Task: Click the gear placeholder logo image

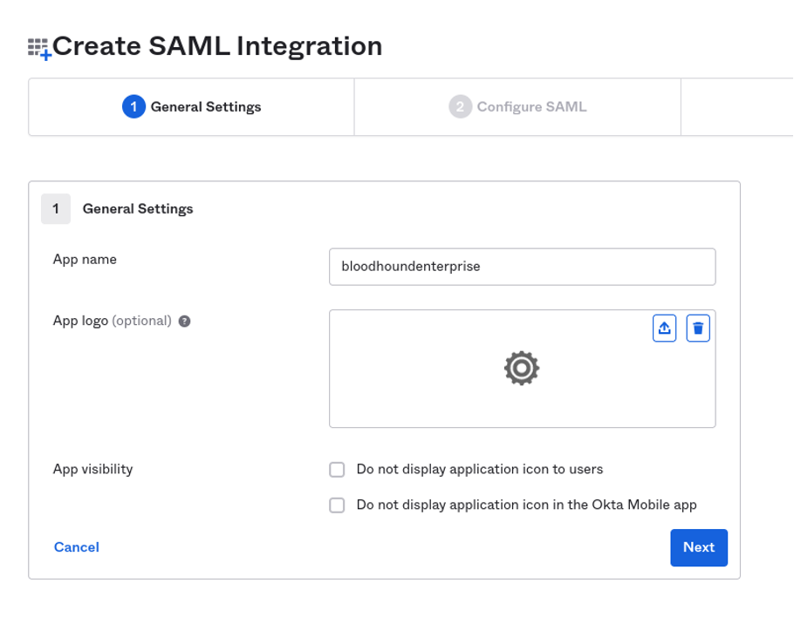Action: pyautogui.click(x=522, y=368)
